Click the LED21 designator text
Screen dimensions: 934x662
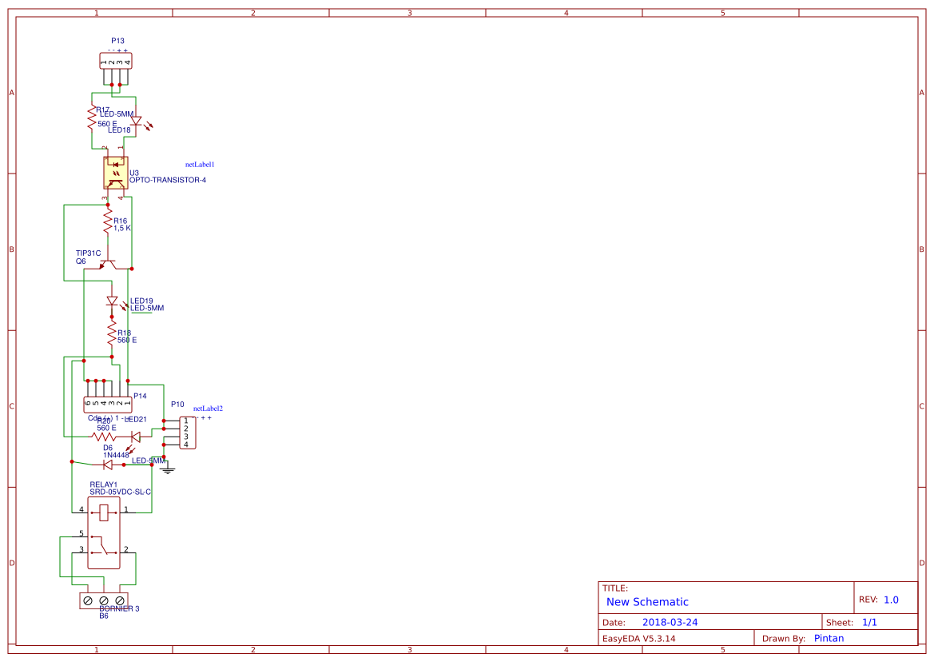[x=137, y=420]
